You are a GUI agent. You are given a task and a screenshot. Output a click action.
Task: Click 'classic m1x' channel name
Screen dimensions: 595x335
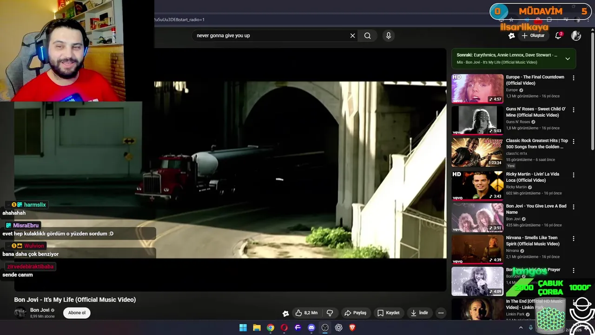(516, 153)
